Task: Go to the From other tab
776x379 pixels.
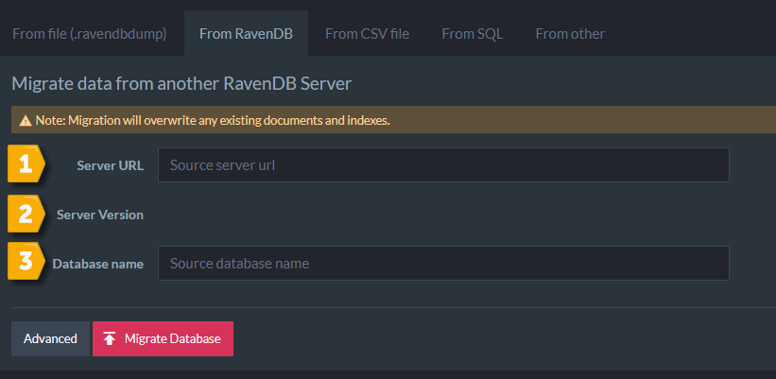Action: (x=570, y=34)
